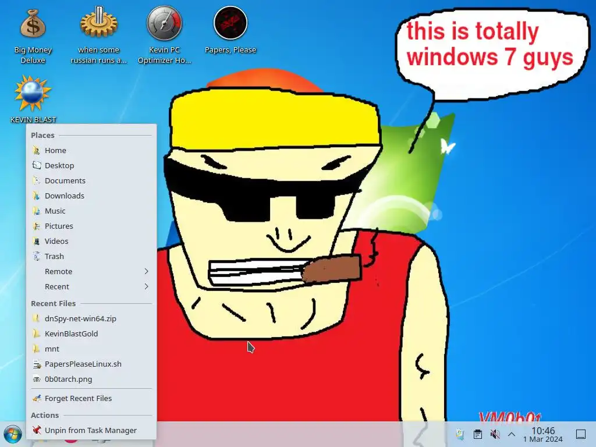Viewport: 596px width, 447px height.
Task: Click the Music folder icon
Action: click(37, 211)
